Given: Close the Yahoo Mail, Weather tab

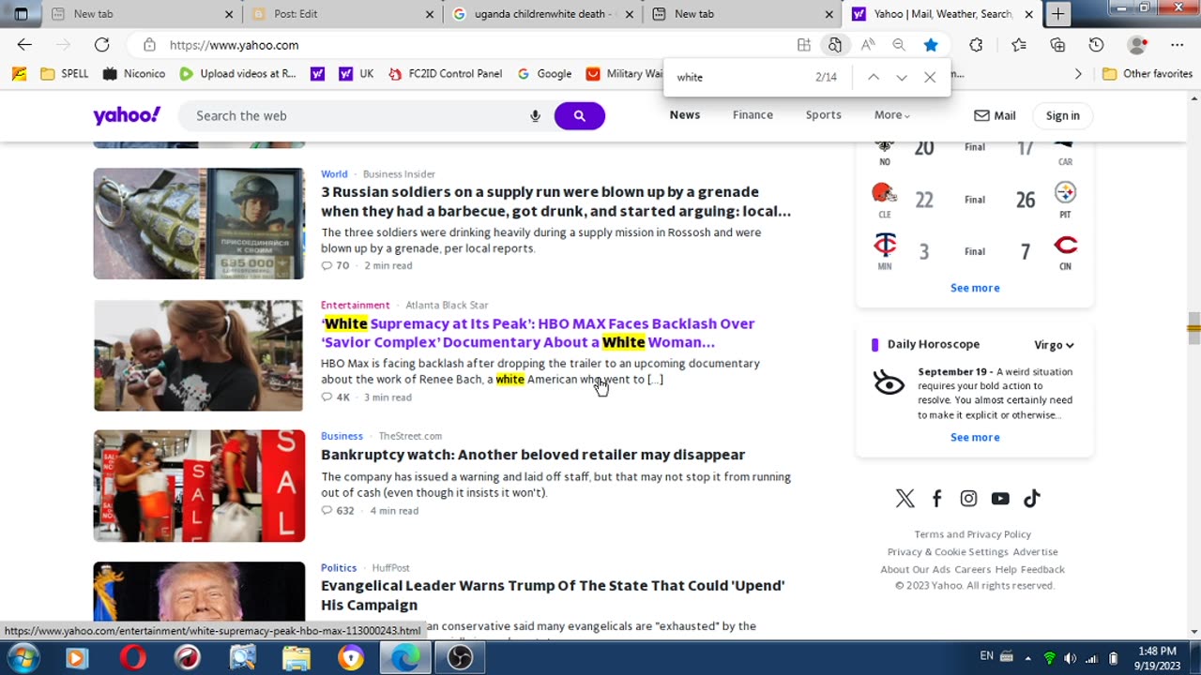Looking at the screenshot, I should pos(1028,14).
